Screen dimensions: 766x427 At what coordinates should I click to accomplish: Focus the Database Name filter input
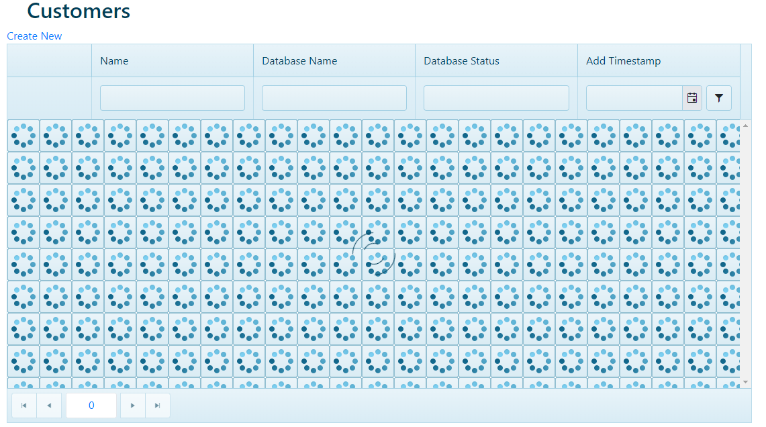334,98
